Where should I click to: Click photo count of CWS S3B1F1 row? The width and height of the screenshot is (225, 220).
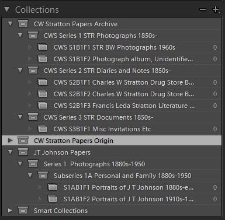(x=215, y=129)
